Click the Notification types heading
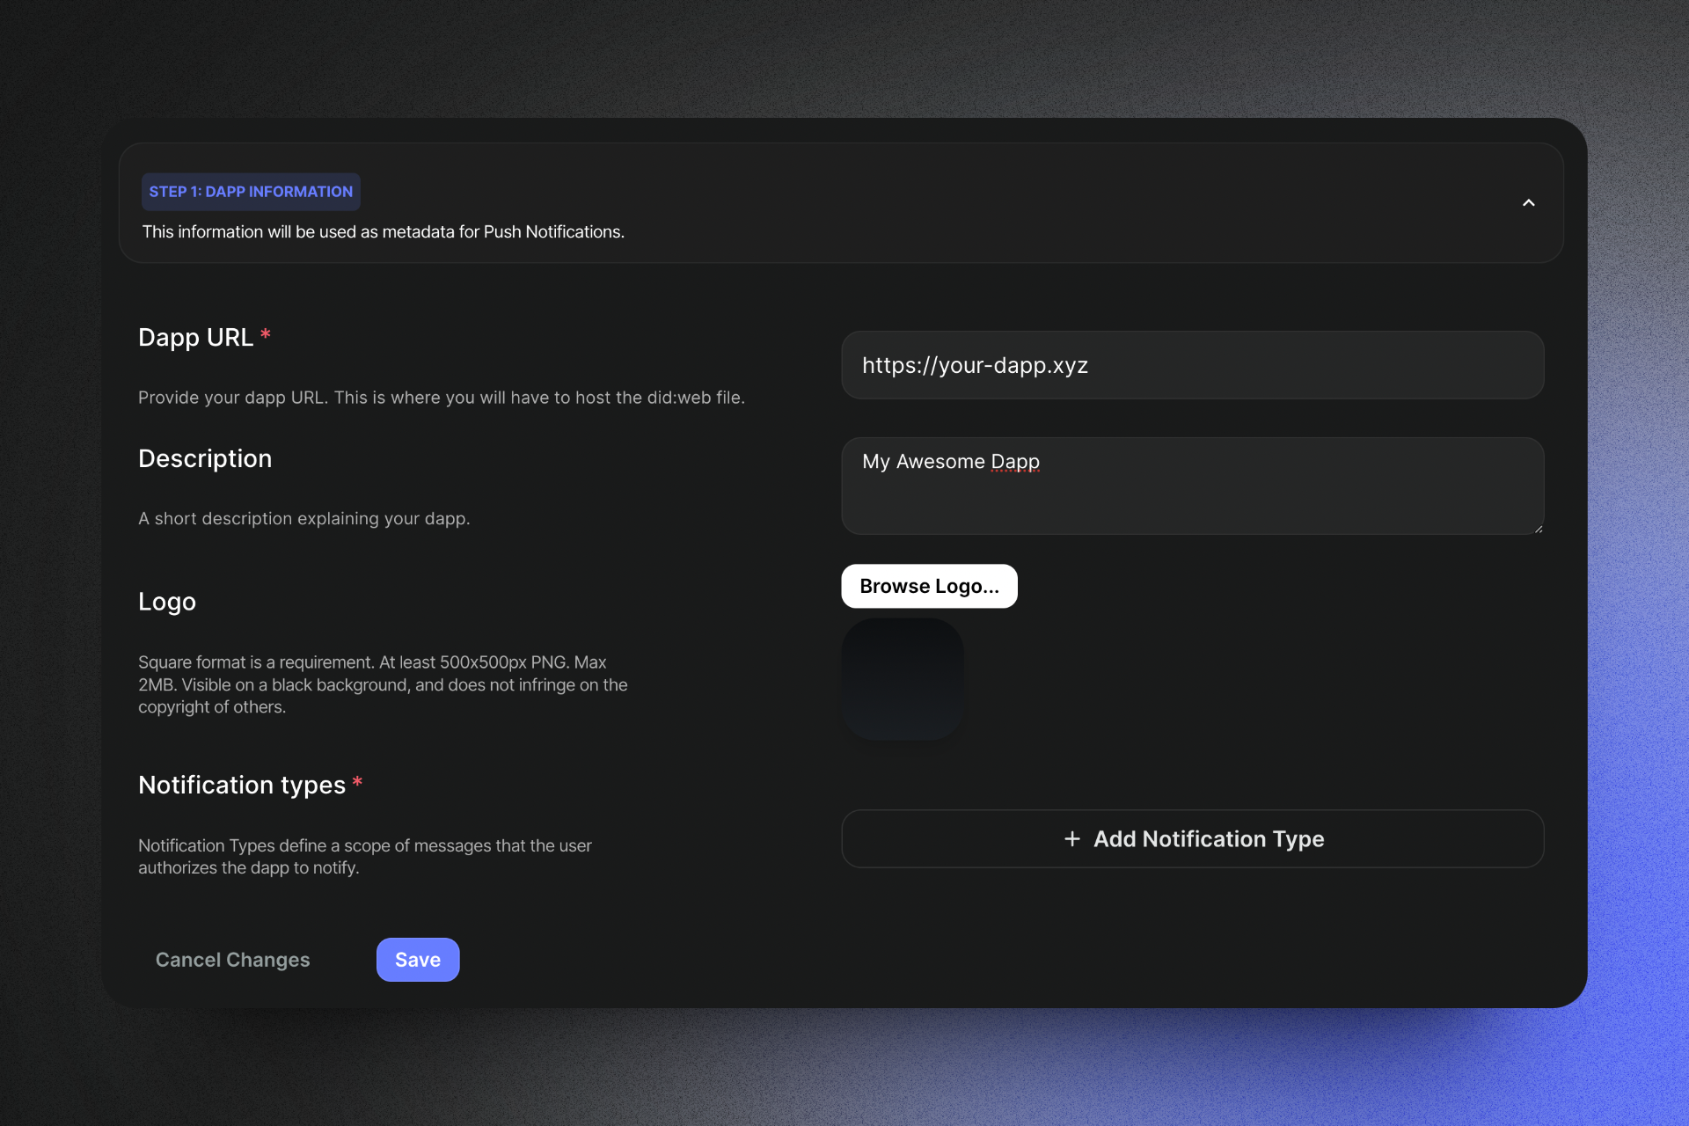The height and width of the screenshot is (1126, 1689). 242,785
